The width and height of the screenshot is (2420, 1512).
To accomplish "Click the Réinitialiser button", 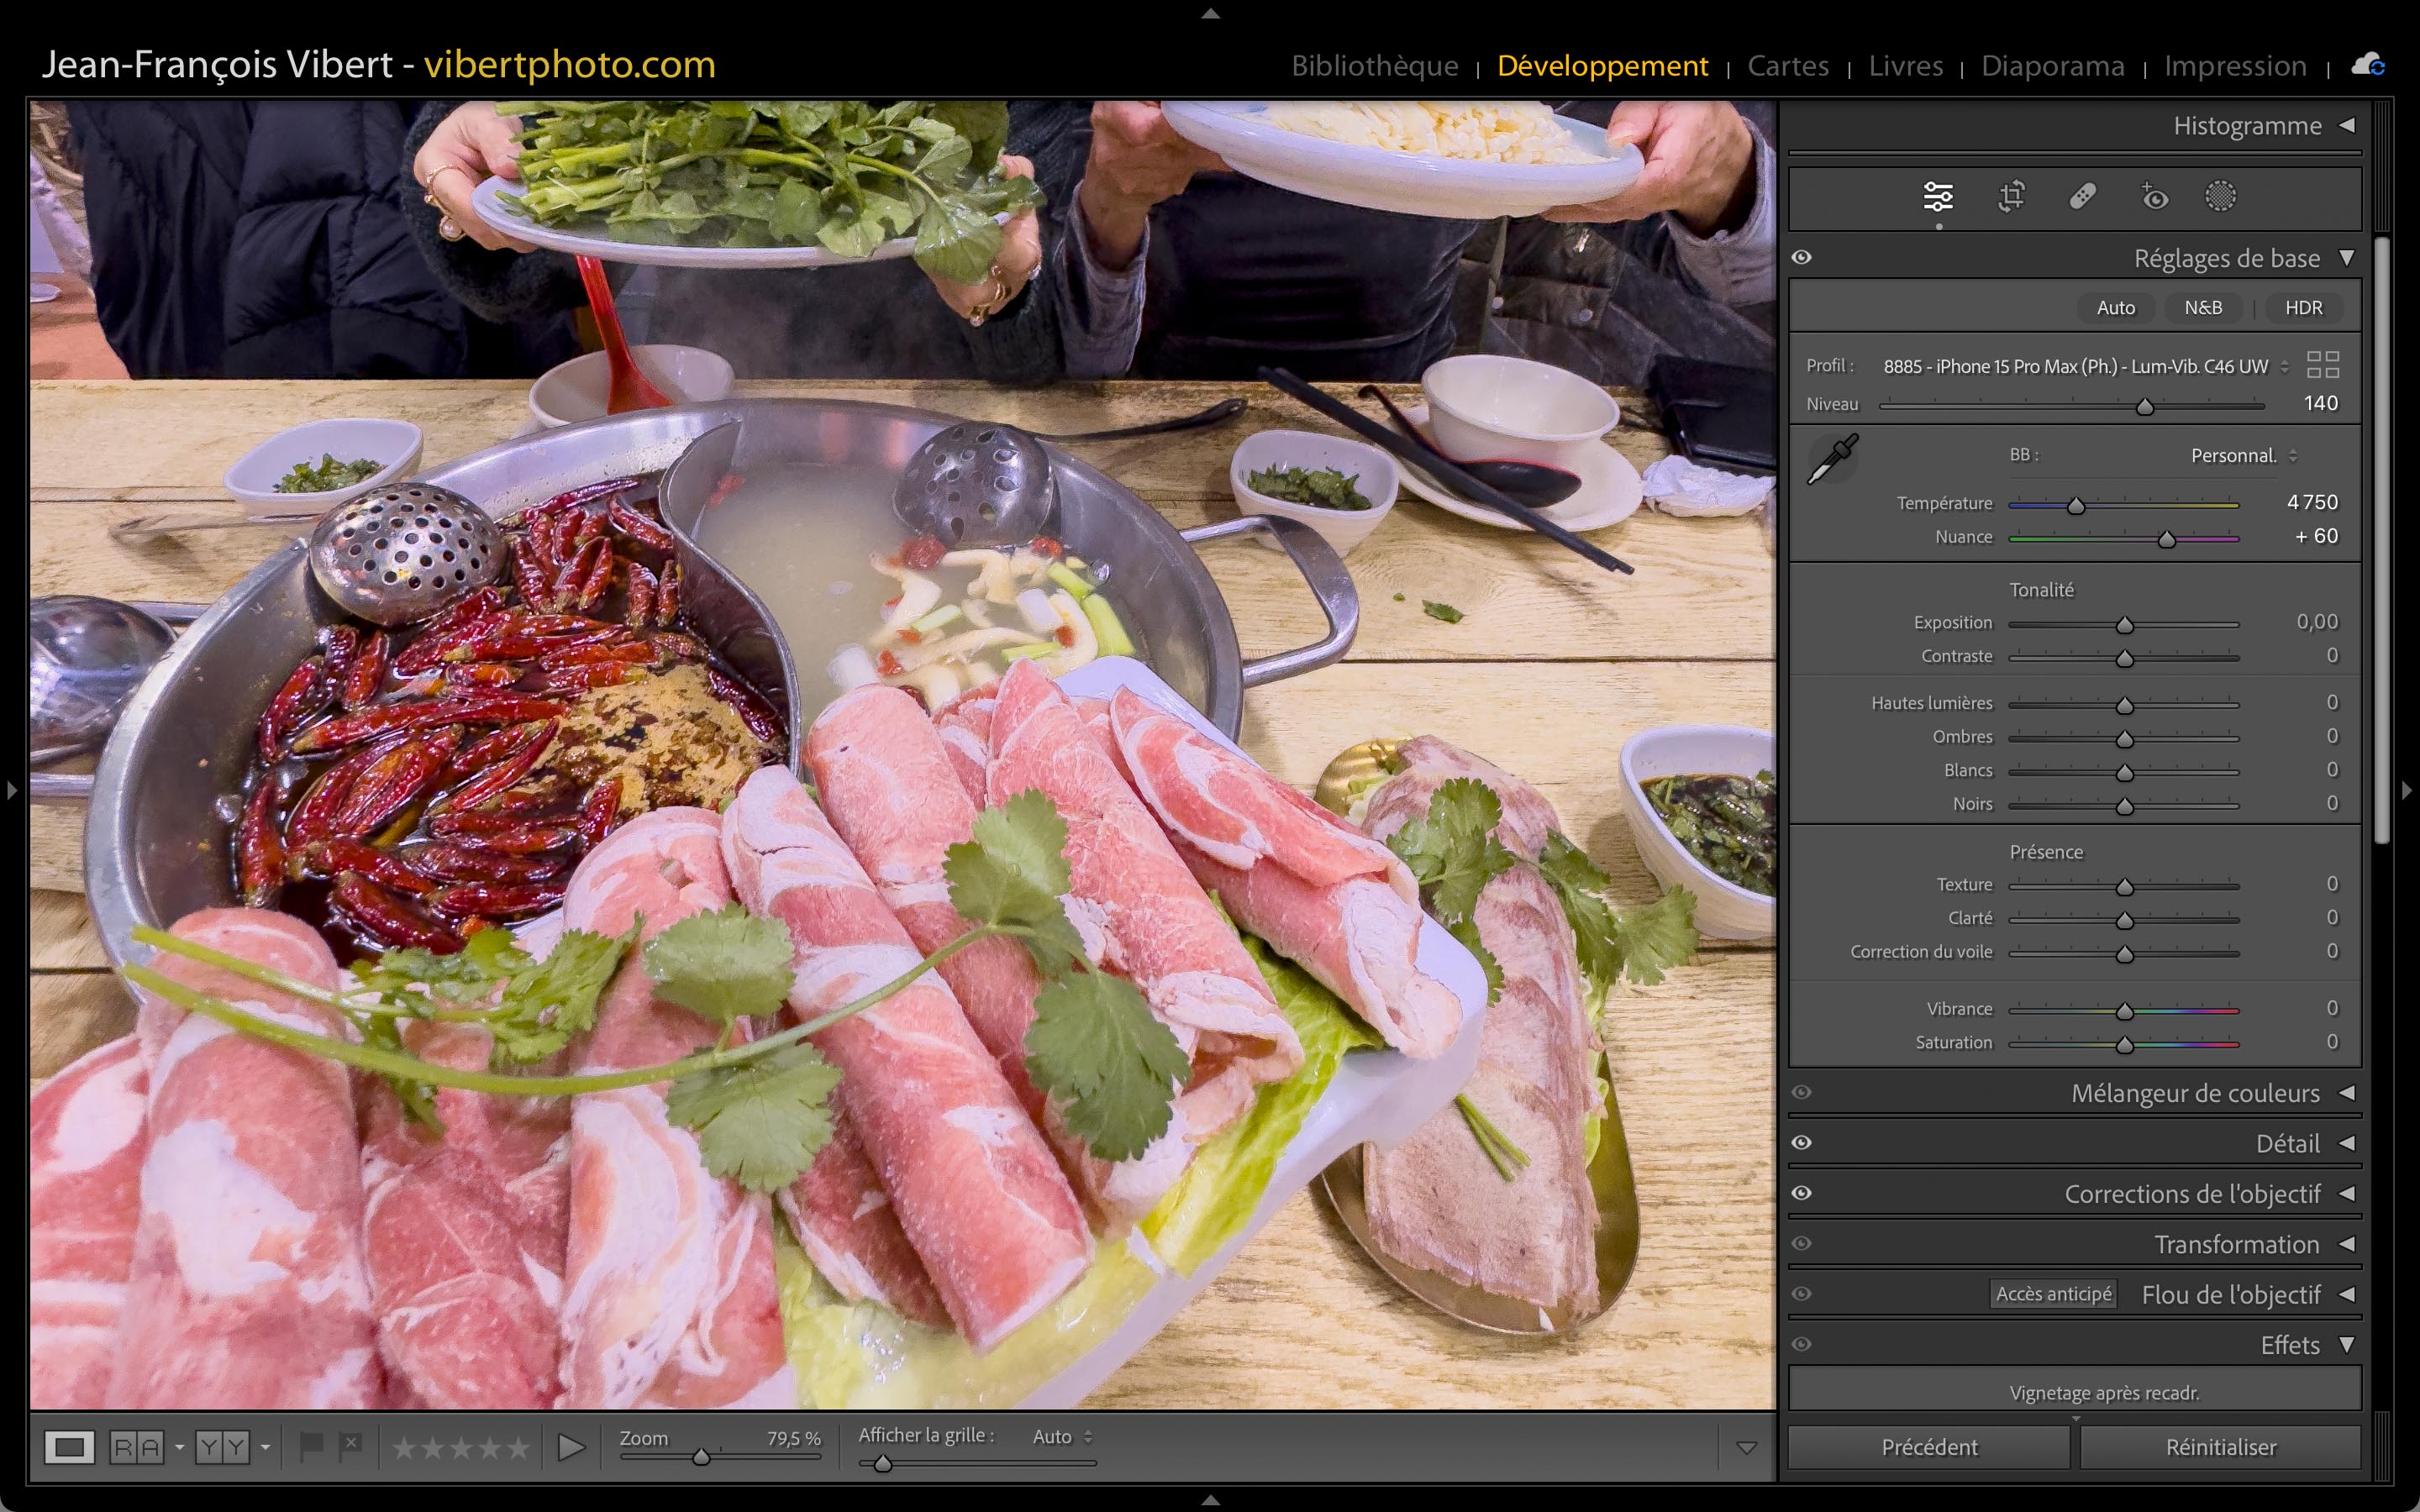I will click(2220, 1447).
